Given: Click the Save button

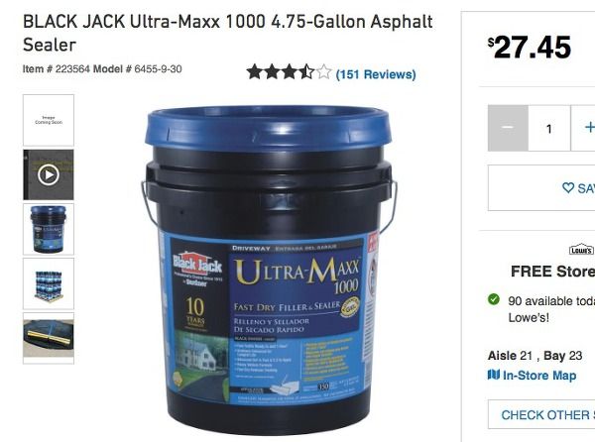Looking at the screenshot, I should click(541, 187).
